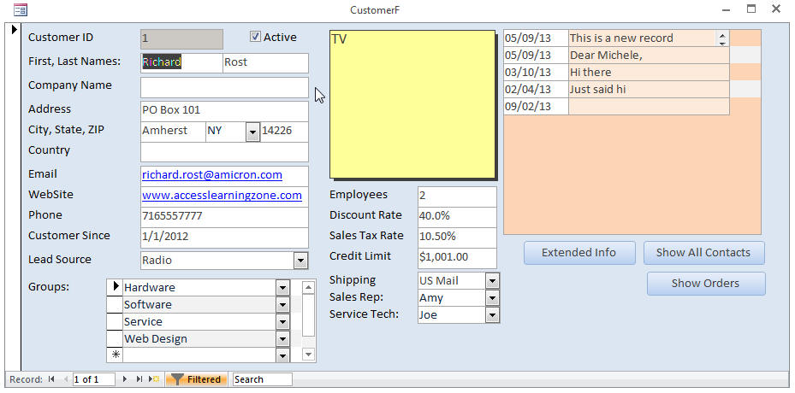Screen dimensions: 795x393
Task: Select the record selector arrow at left edge
Action: coord(13,31)
